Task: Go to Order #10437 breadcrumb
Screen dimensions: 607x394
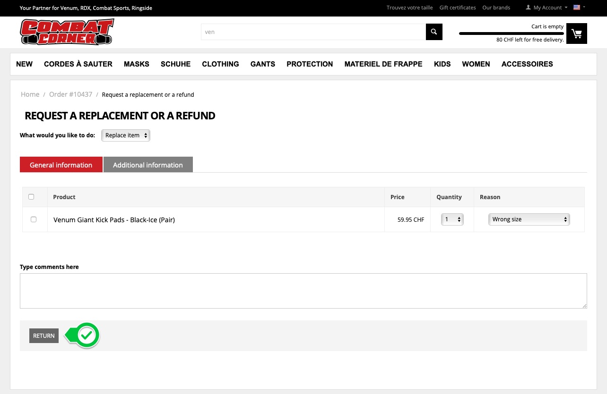Action: (x=70, y=94)
